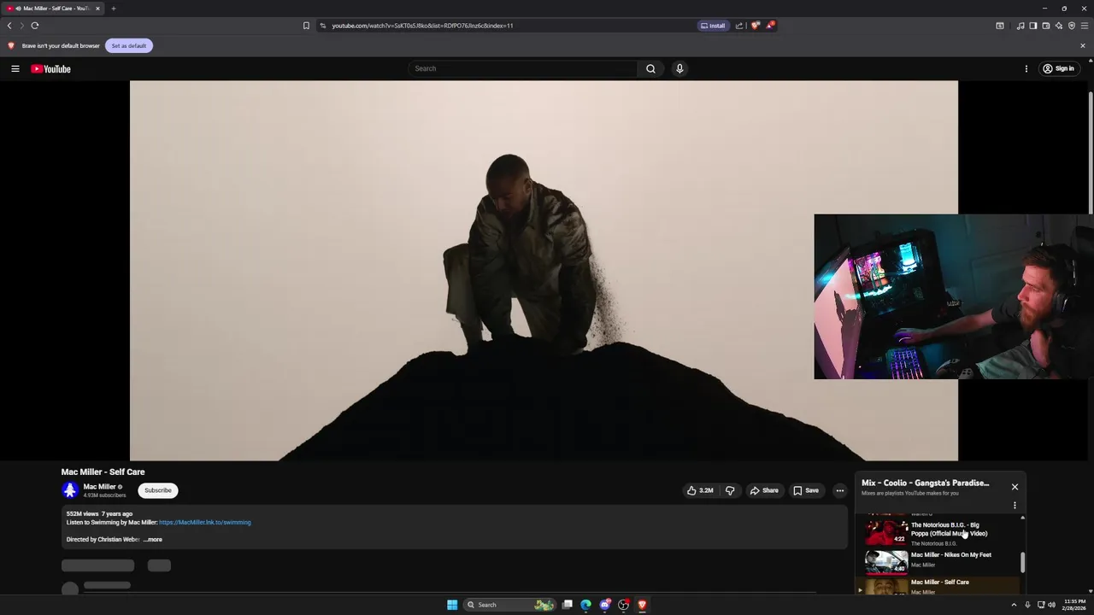Save the video to a playlist
This screenshot has width=1094, height=615.
[806, 490]
